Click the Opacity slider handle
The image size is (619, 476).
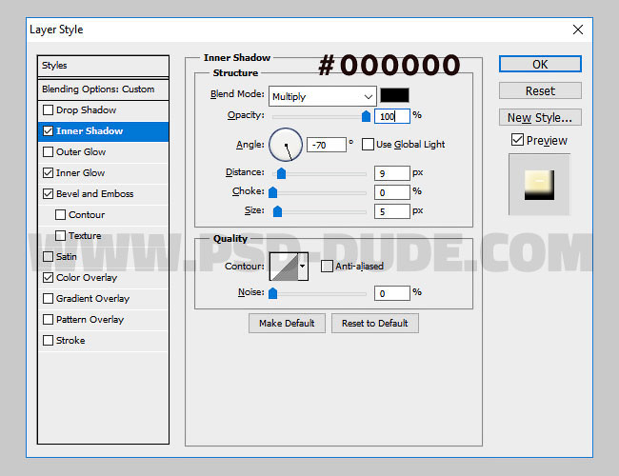tap(366, 116)
